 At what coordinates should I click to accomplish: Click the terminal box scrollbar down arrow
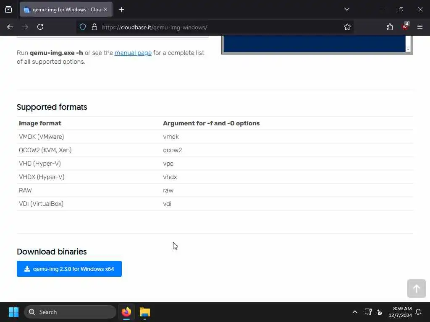coord(408,49)
